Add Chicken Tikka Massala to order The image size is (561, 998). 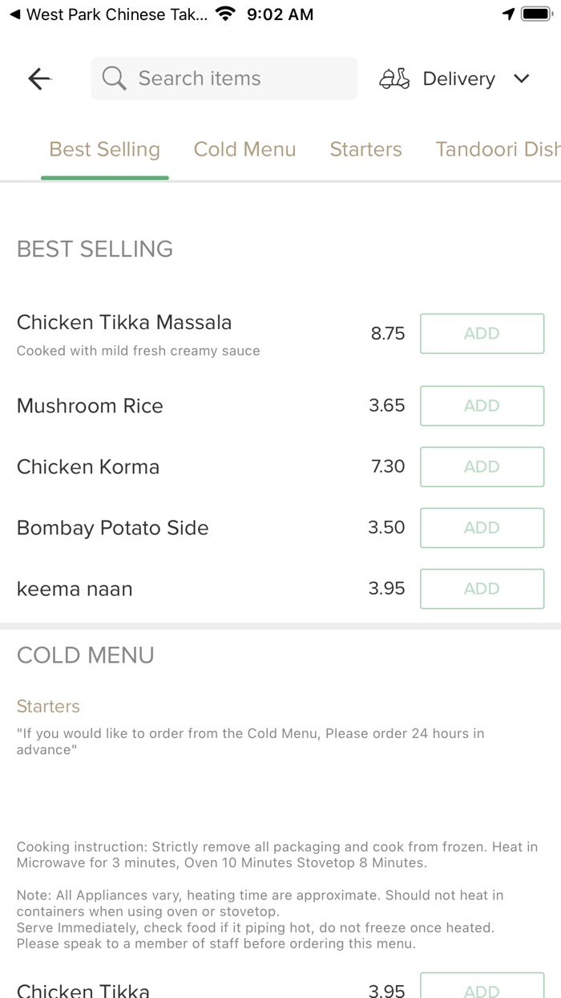pos(482,334)
